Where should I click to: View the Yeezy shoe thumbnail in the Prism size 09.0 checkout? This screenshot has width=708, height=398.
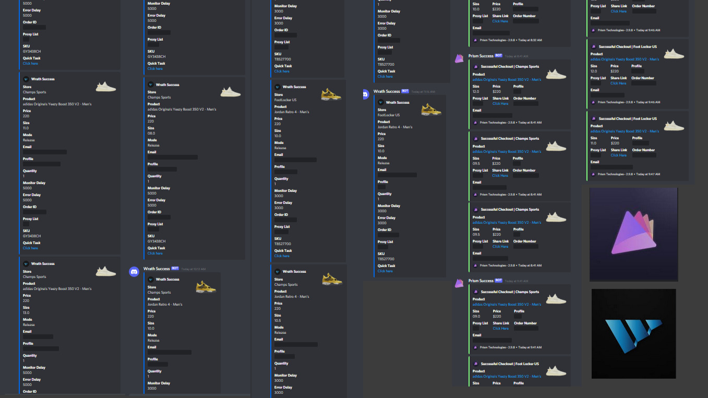556,299
